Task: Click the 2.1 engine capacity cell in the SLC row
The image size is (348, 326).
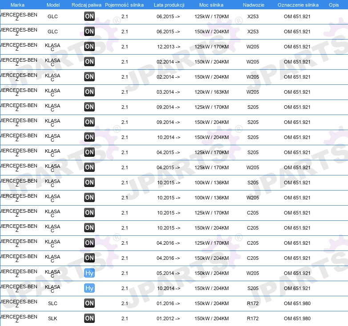Action: click(x=125, y=303)
